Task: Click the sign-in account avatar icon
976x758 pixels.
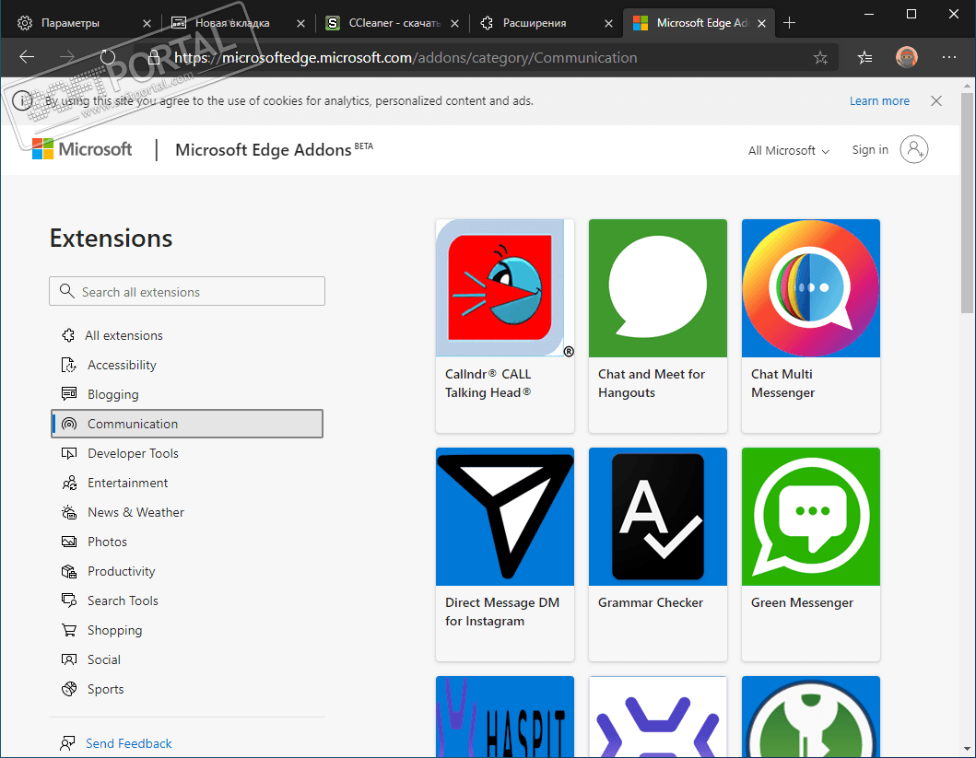Action: [x=913, y=149]
